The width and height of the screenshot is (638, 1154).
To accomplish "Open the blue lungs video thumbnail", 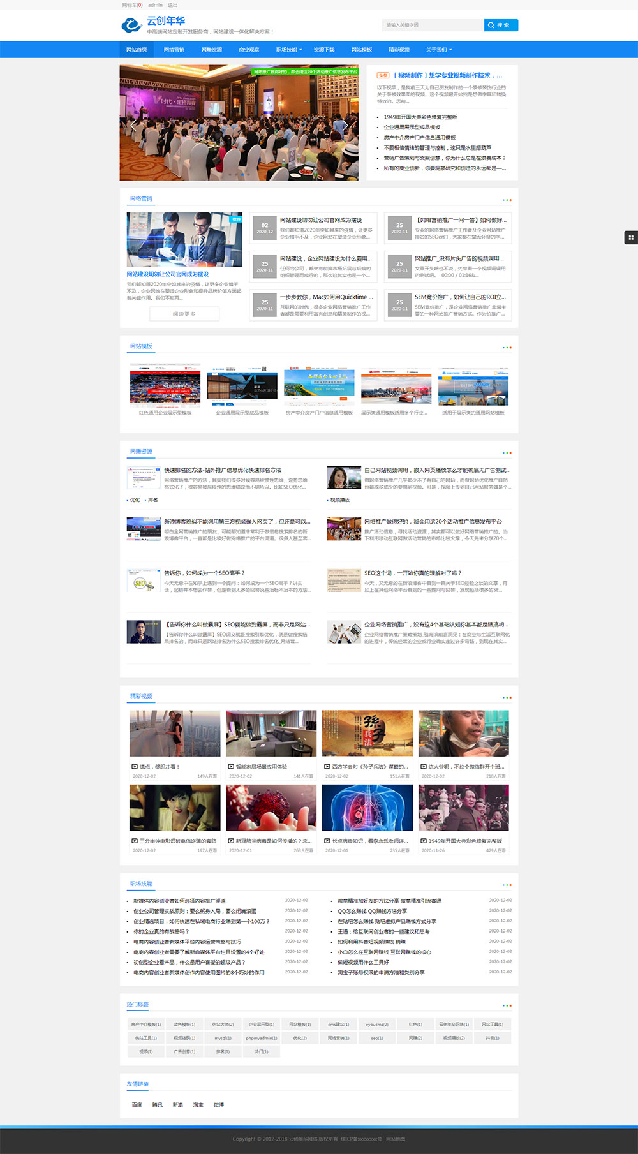I will point(367,808).
